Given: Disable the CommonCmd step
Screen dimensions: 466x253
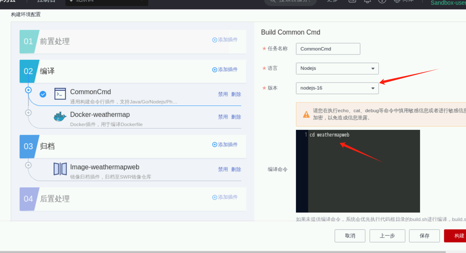Looking at the screenshot, I should pos(223,95).
